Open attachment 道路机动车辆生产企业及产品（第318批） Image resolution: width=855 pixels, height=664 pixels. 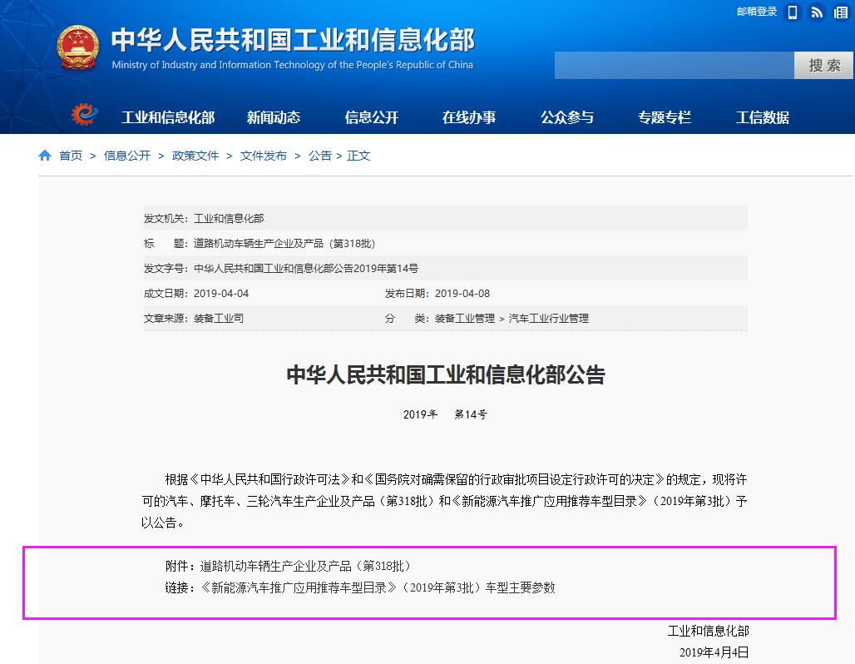point(305,566)
